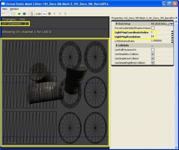Close the Properties panel with its X
Screen dimensions: 179x150
(x=176, y=18)
